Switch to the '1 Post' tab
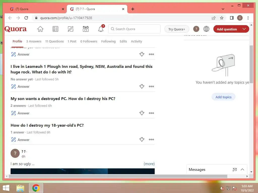 [72, 41]
